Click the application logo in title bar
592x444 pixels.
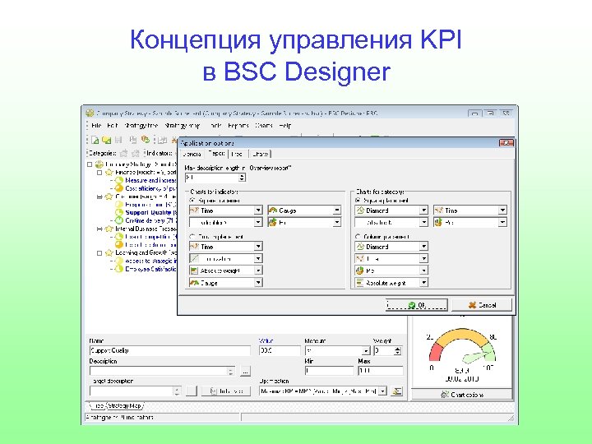click(90, 113)
